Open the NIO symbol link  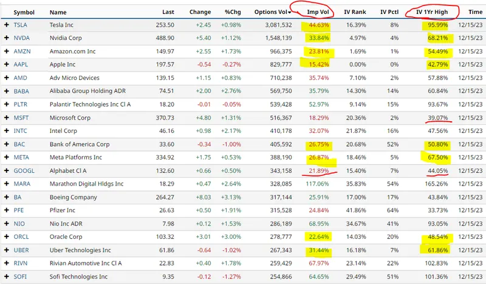[19, 223]
